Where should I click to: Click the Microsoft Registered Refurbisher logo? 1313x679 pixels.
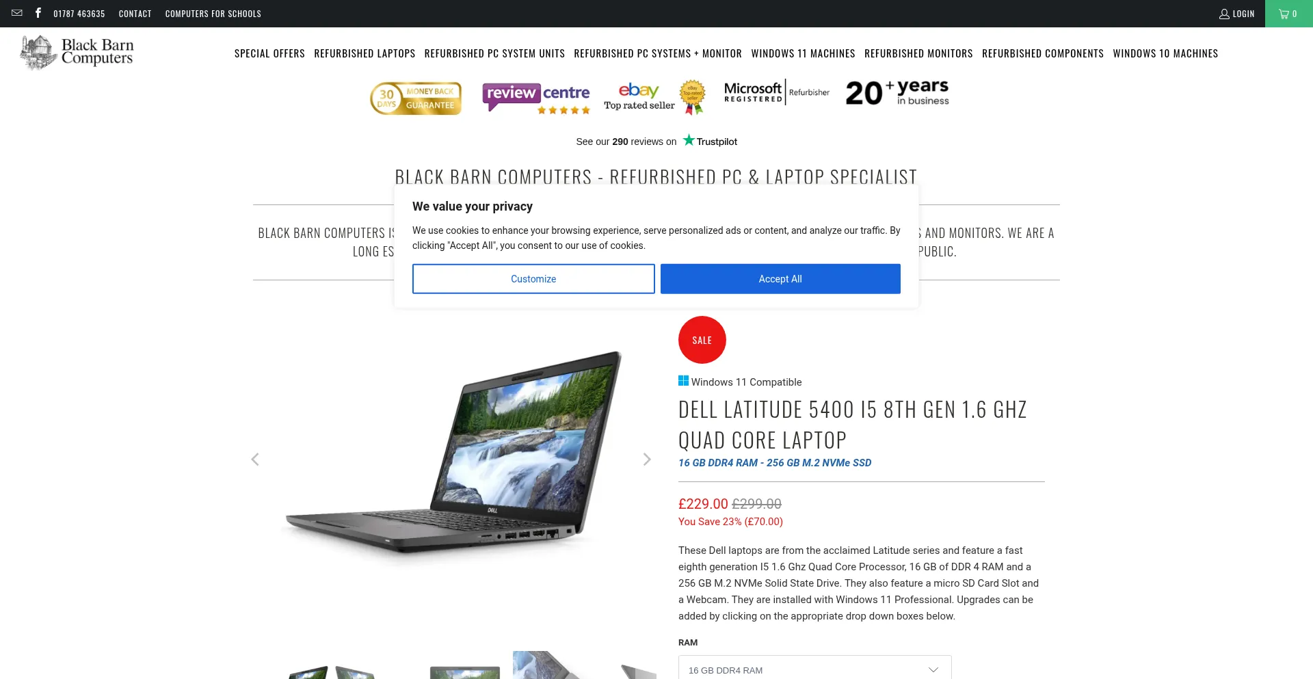[777, 92]
